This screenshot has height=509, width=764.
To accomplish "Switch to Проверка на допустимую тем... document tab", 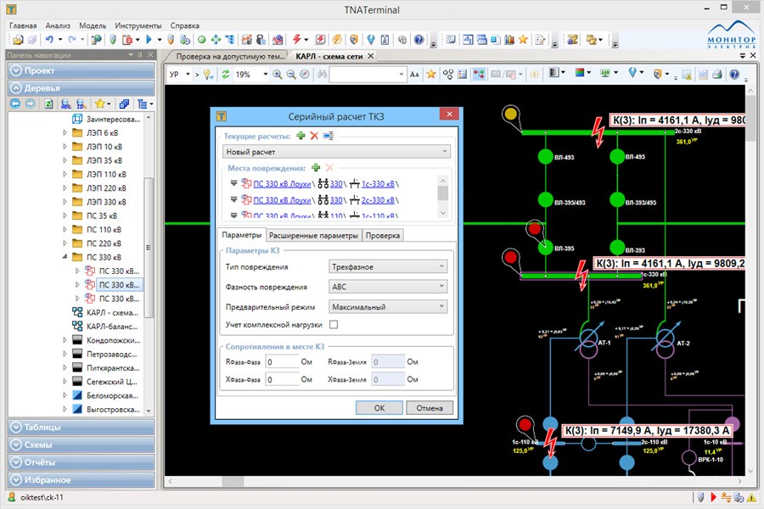I will [231, 57].
